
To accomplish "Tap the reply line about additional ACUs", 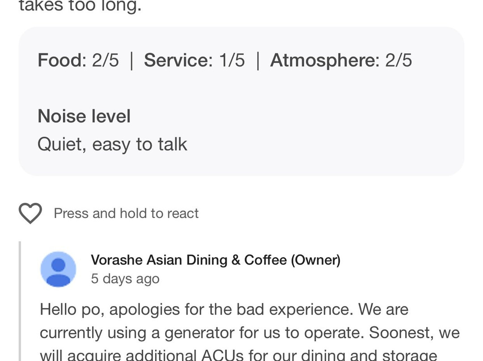I will (238, 355).
